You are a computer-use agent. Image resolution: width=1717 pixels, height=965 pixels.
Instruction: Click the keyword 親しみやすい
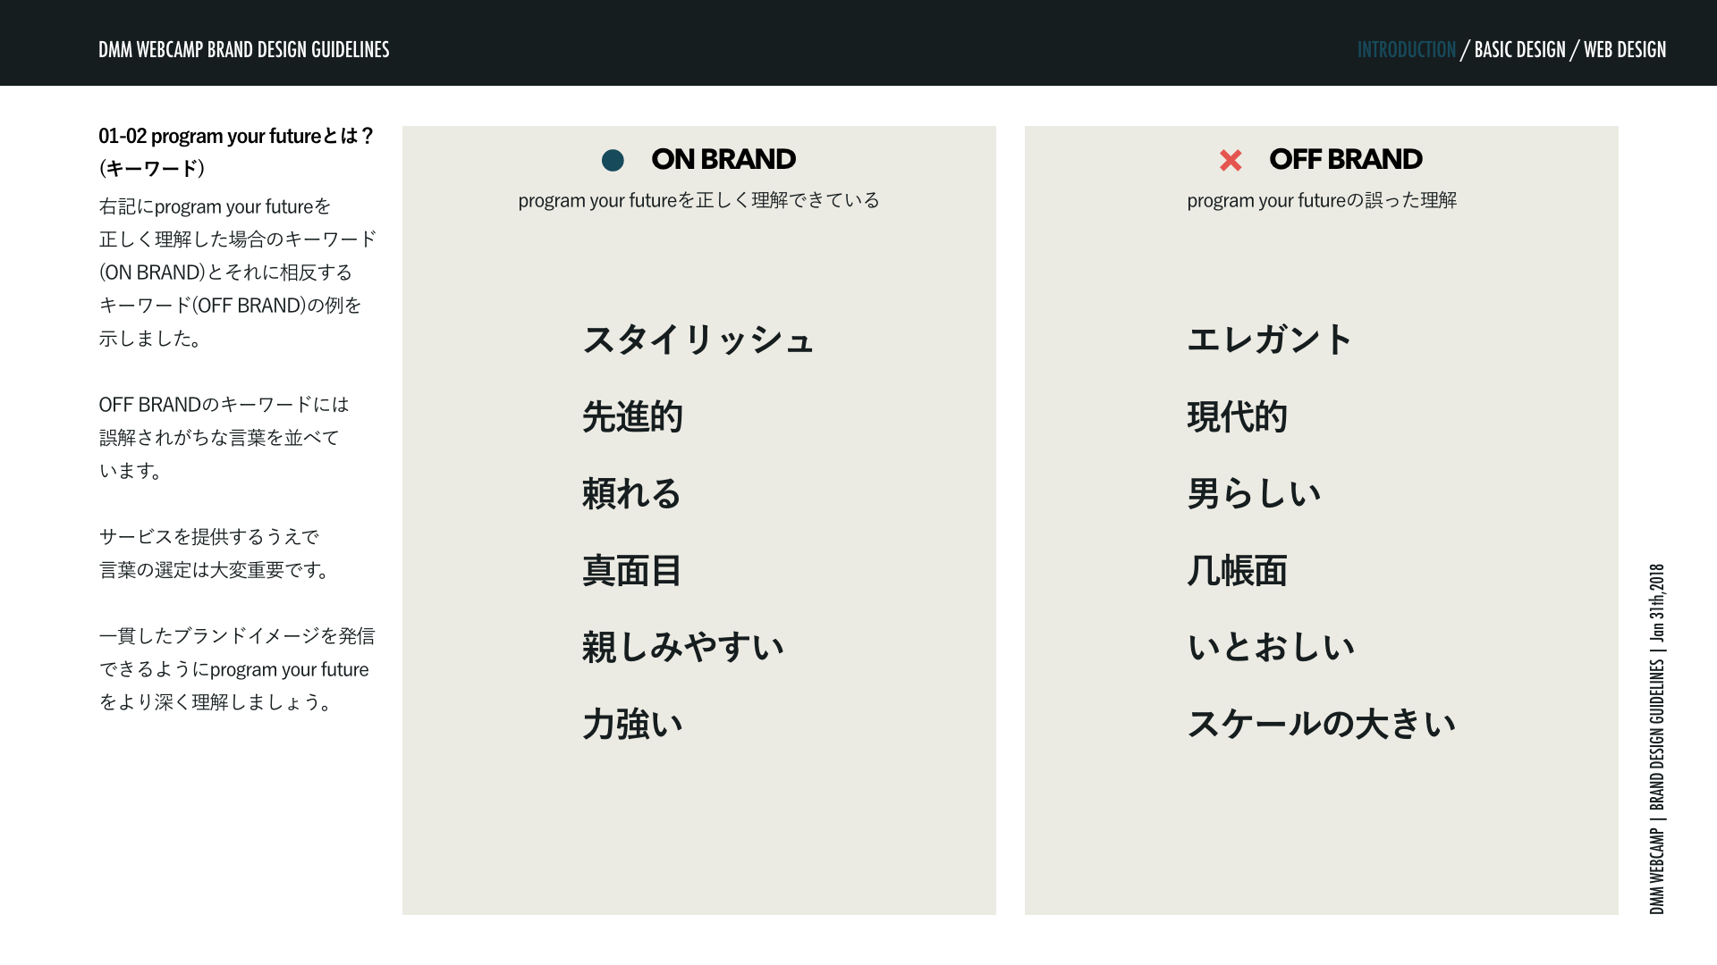click(683, 647)
